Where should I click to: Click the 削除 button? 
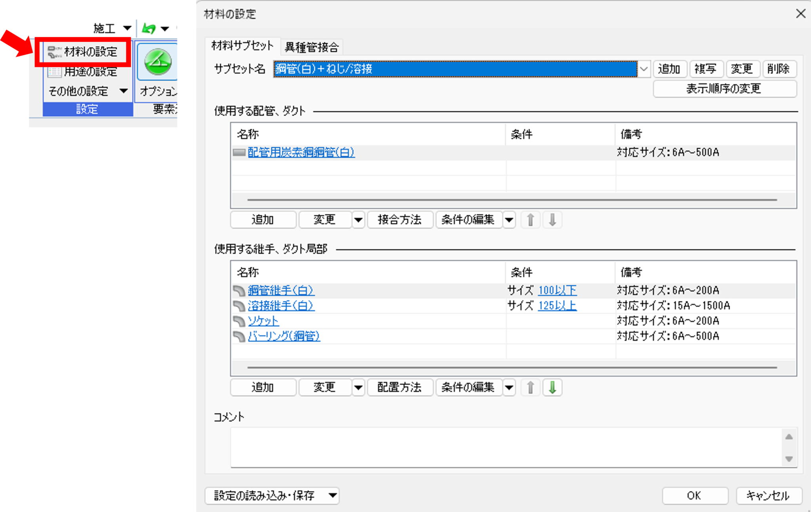tap(779, 69)
